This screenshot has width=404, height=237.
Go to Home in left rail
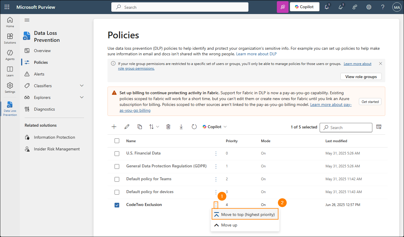[x=10, y=22]
